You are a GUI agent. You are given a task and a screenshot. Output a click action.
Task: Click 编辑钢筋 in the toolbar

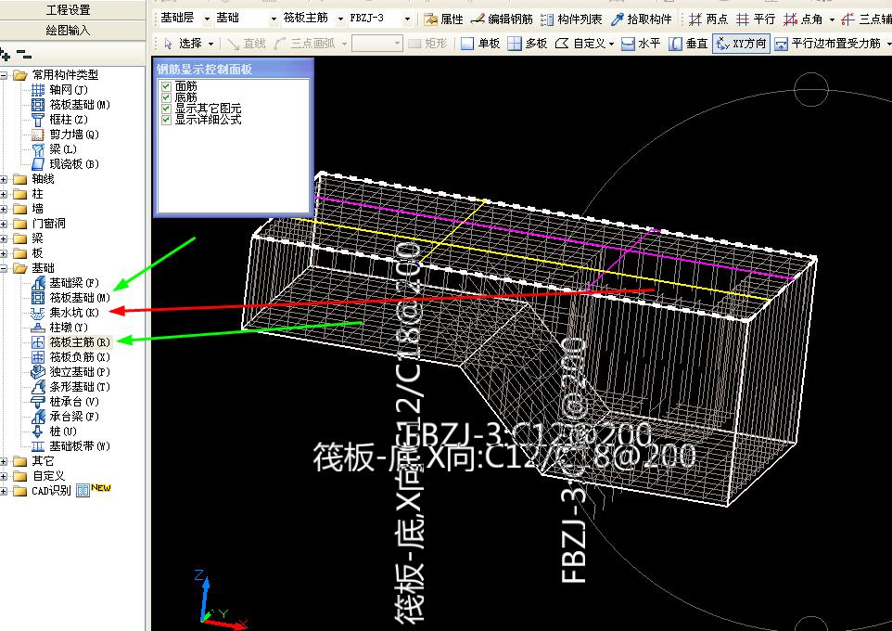(503, 19)
